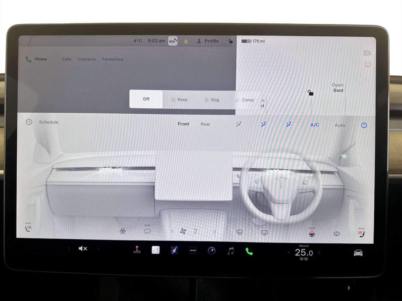Viewport: 402px width, 301px height.
Task: Increase fan speed with the right arrow
Action: tap(214, 231)
